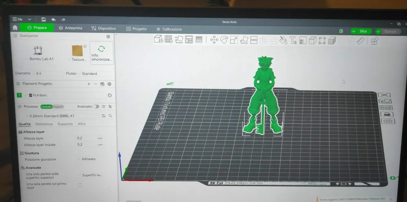407x202 pixels.
Task: Click compare presets icon beside Avanzato
Action: click(110, 106)
